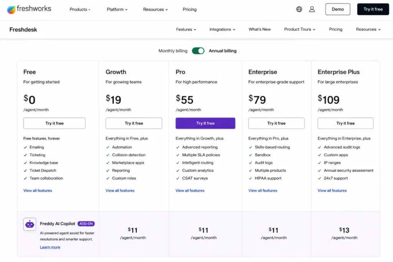Click the Collision detection feature

[129, 155]
